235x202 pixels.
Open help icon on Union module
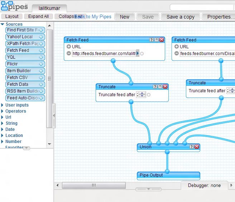(191, 147)
